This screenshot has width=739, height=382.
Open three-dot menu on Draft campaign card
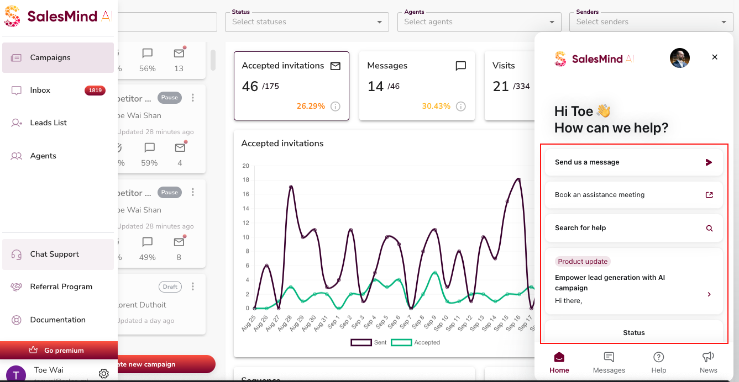[193, 286]
